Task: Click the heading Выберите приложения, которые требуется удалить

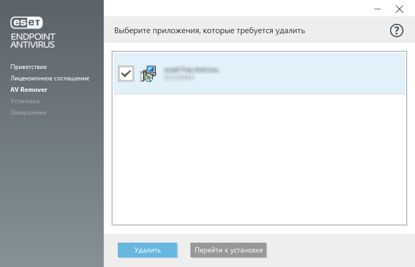Action: coord(209,31)
